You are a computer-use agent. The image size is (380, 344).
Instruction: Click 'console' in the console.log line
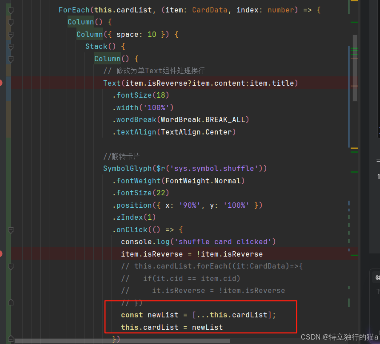point(136,242)
